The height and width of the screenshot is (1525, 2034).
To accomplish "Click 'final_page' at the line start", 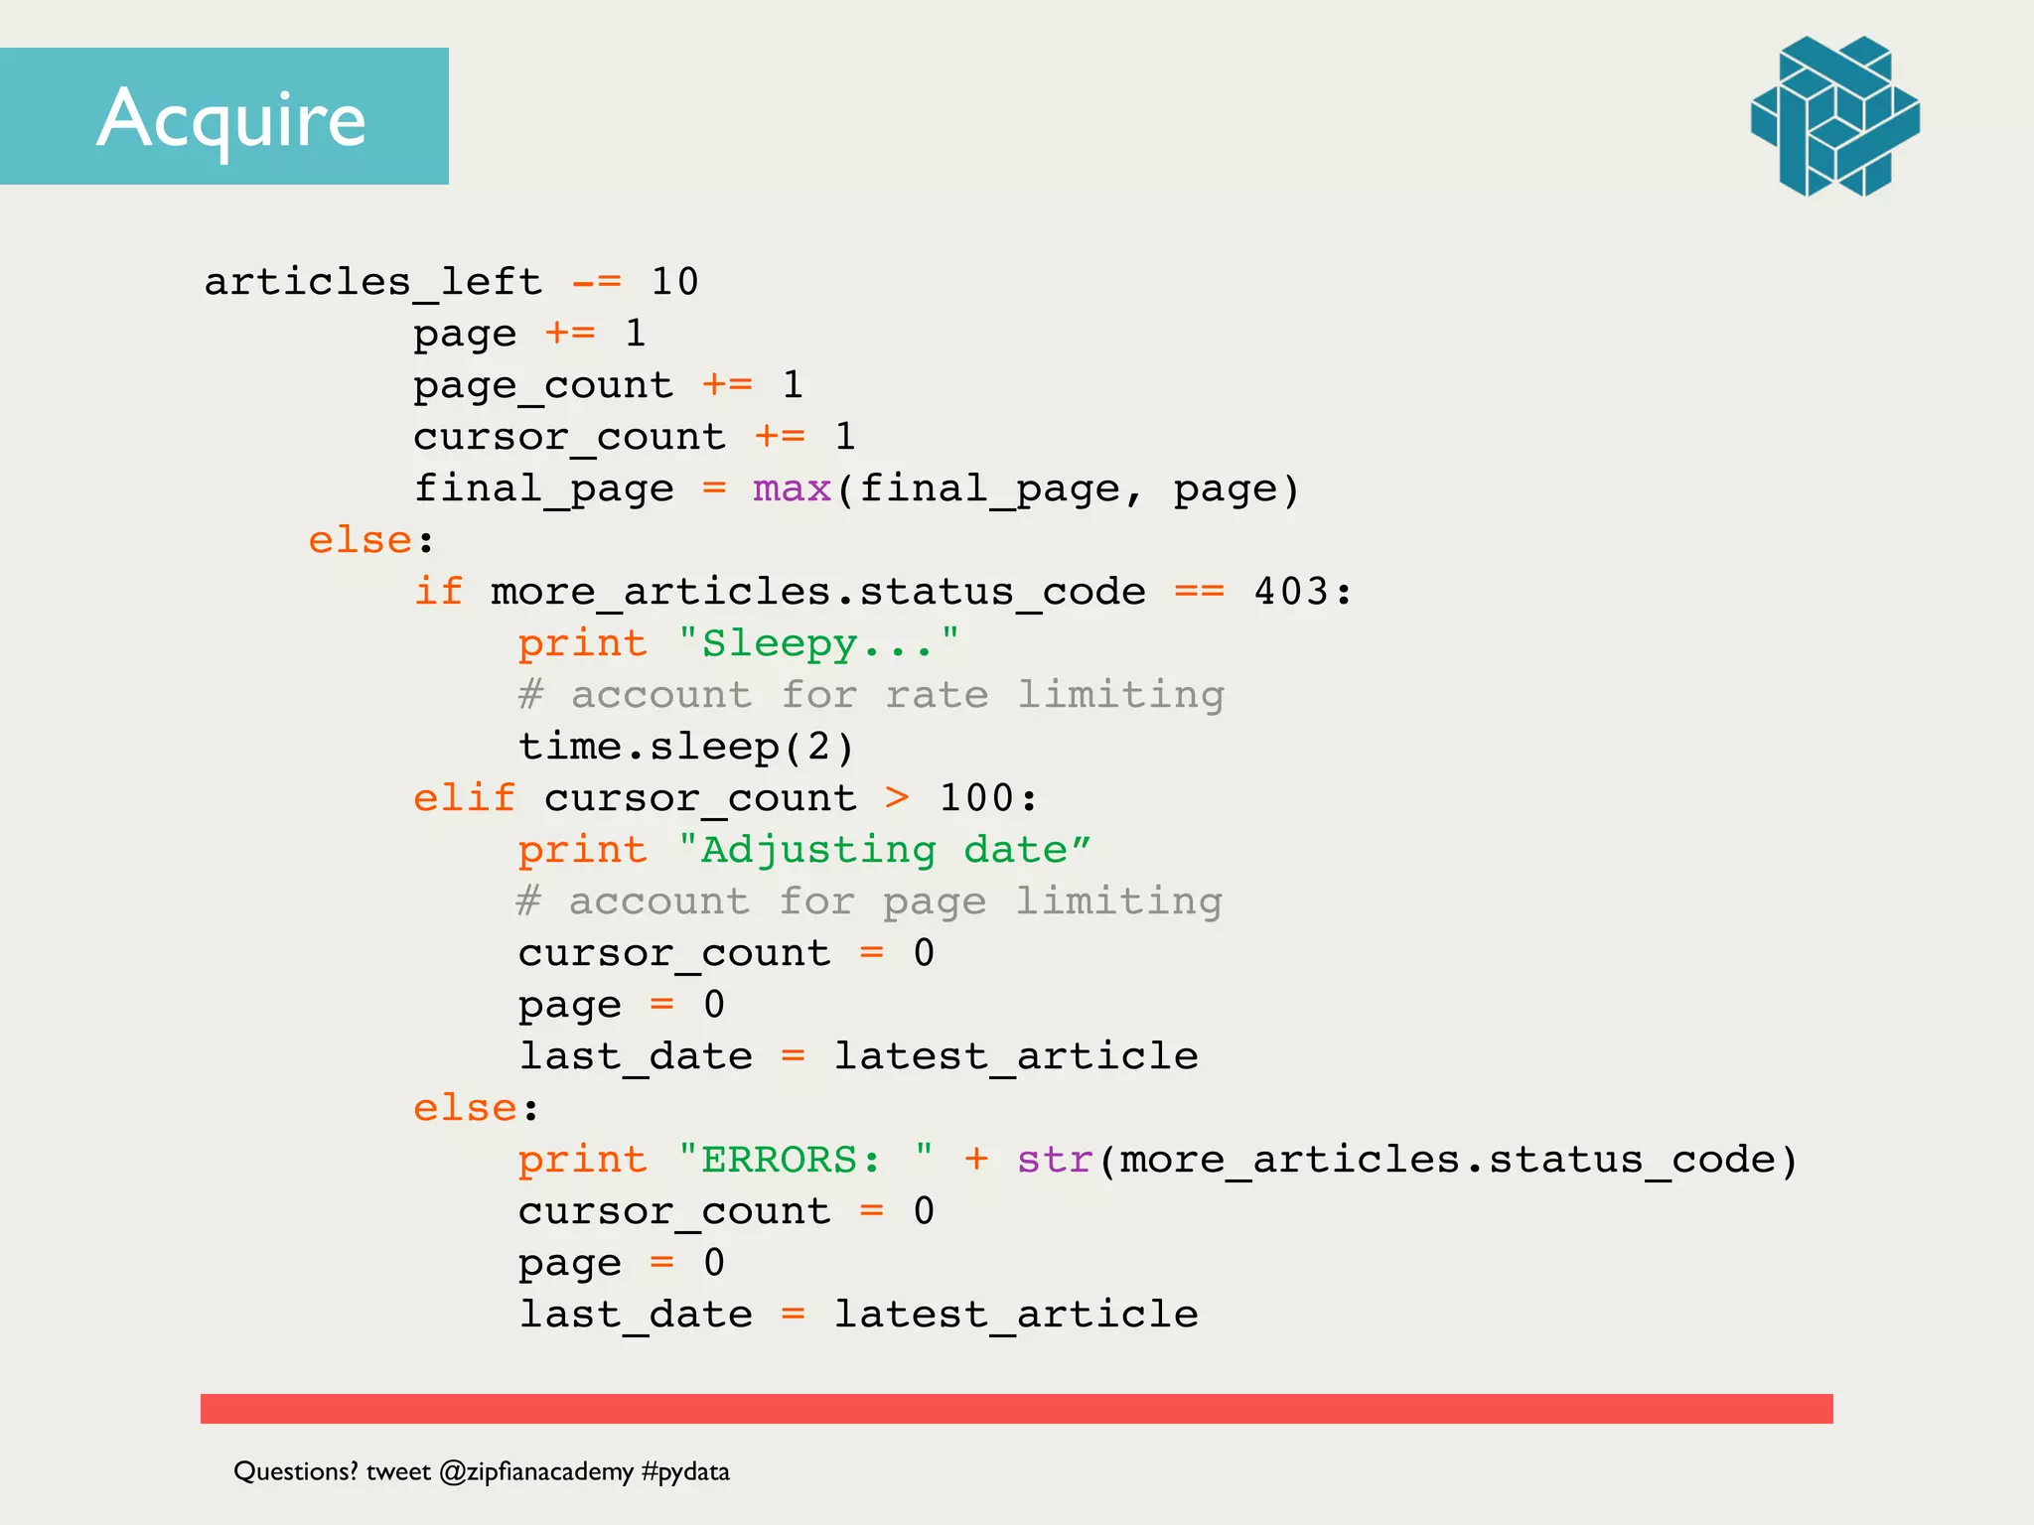I will click(x=543, y=488).
